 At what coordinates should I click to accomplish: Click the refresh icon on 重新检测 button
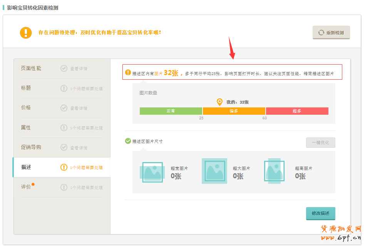(321, 33)
